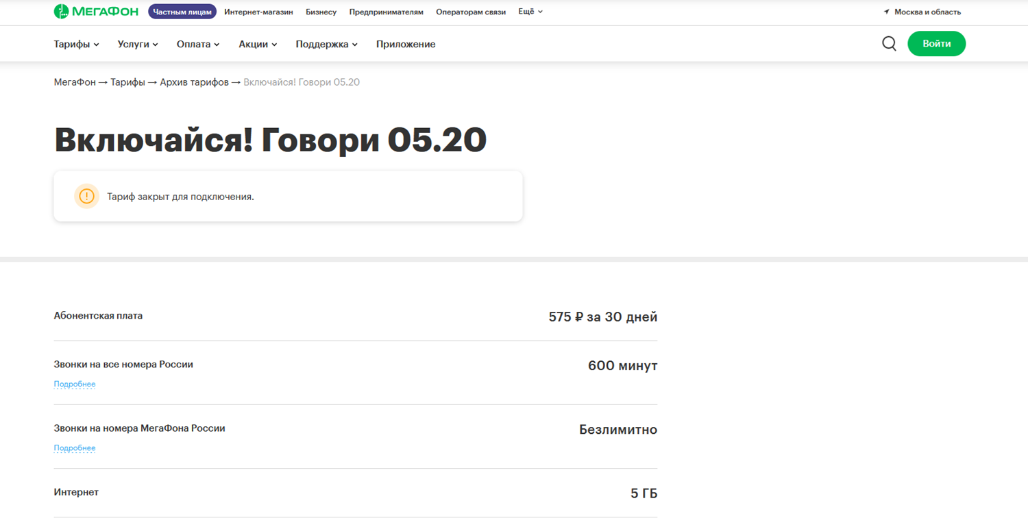Image resolution: width=1028 pixels, height=527 pixels.
Task: Expand the Тарифы dropdown menu
Action: pyautogui.click(x=77, y=44)
